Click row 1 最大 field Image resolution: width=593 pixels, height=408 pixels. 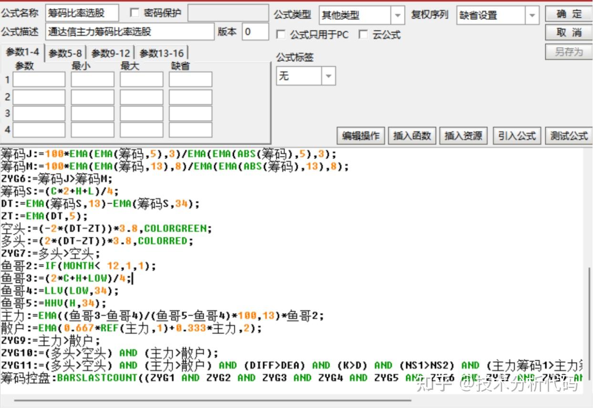click(x=141, y=79)
